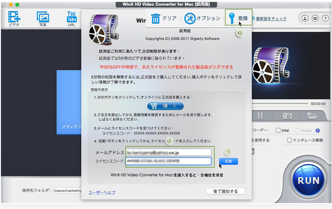Open the Options (オプション) wrench icon
The width and height of the screenshot is (332, 209).
click(x=190, y=19)
